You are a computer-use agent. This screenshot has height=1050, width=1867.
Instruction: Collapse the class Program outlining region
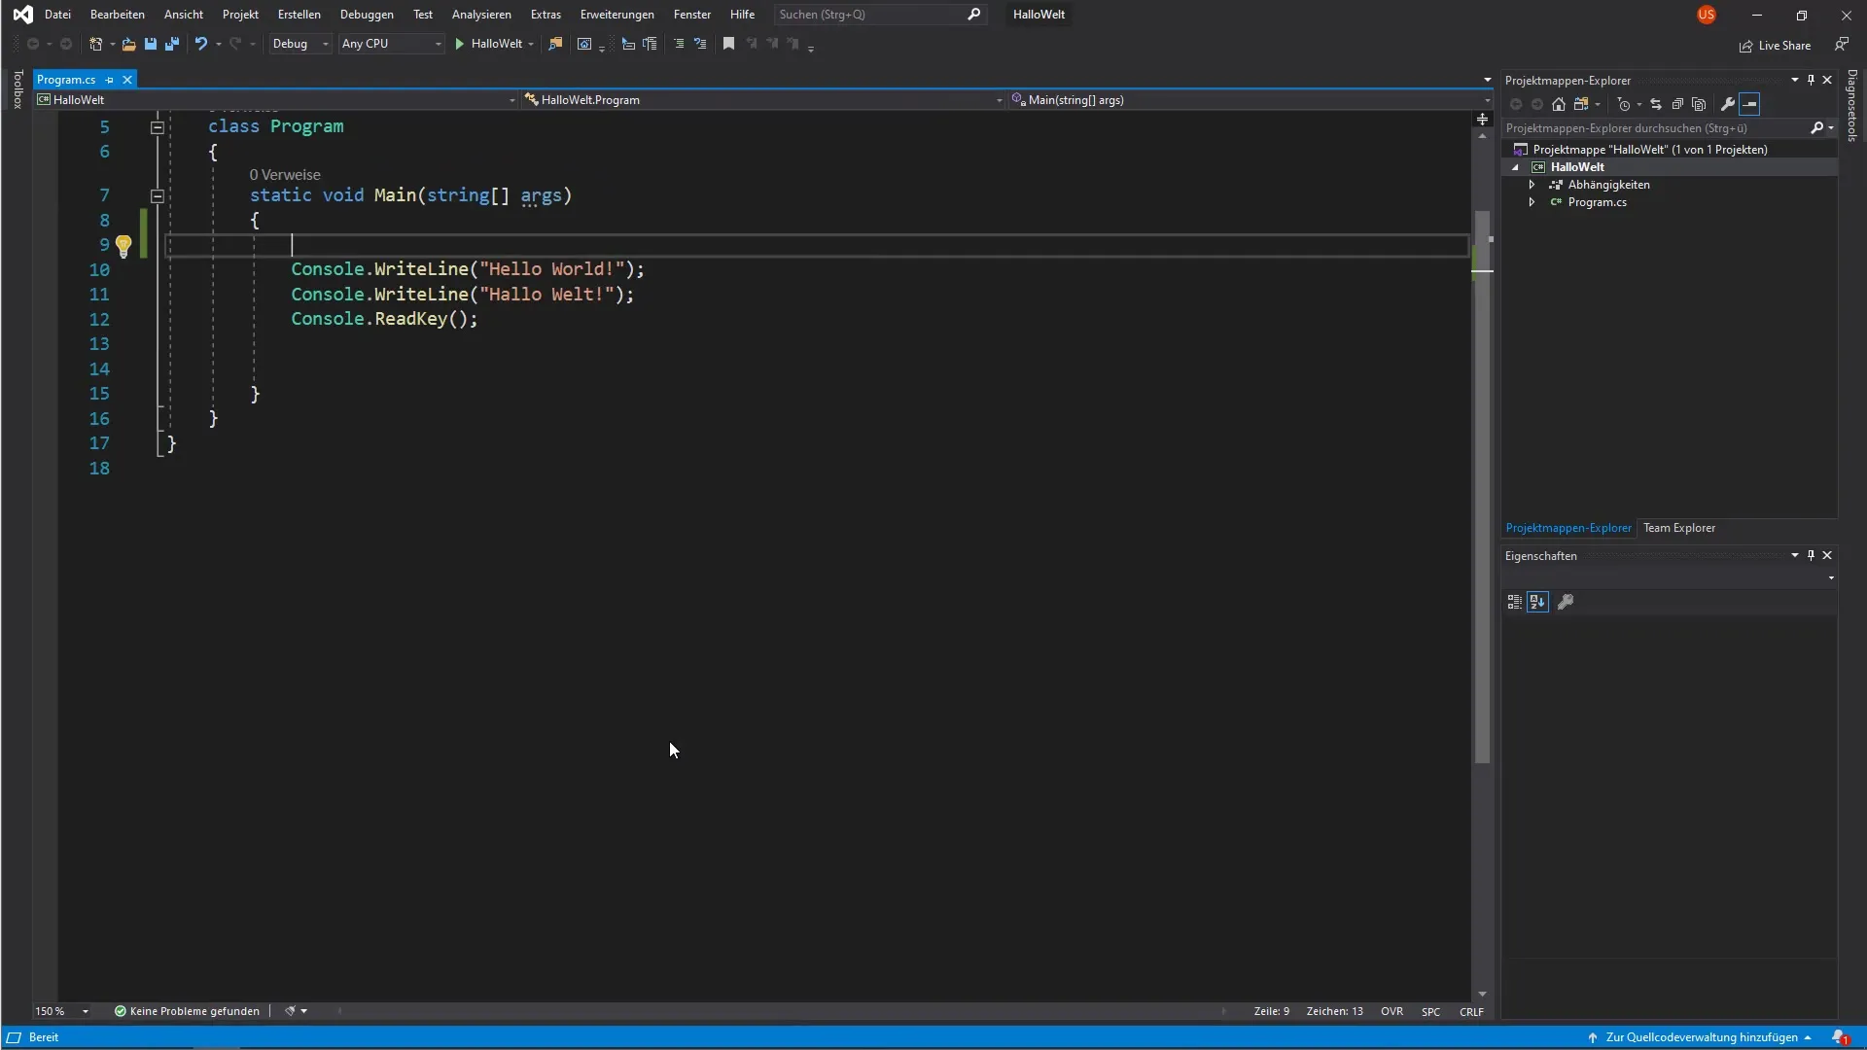[157, 127]
